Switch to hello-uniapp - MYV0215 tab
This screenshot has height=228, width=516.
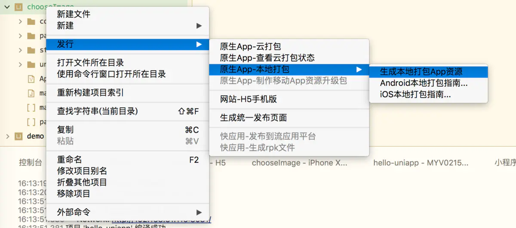(420, 163)
